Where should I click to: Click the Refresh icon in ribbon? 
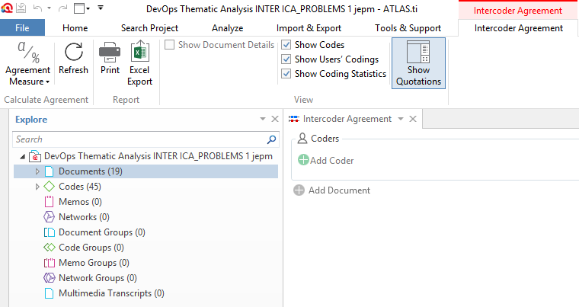point(73,52)
